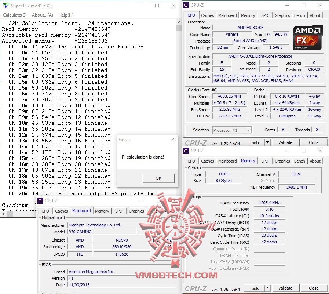Open About...(A) menu in Super PI
329x294 pixels.
coord(43,15)
